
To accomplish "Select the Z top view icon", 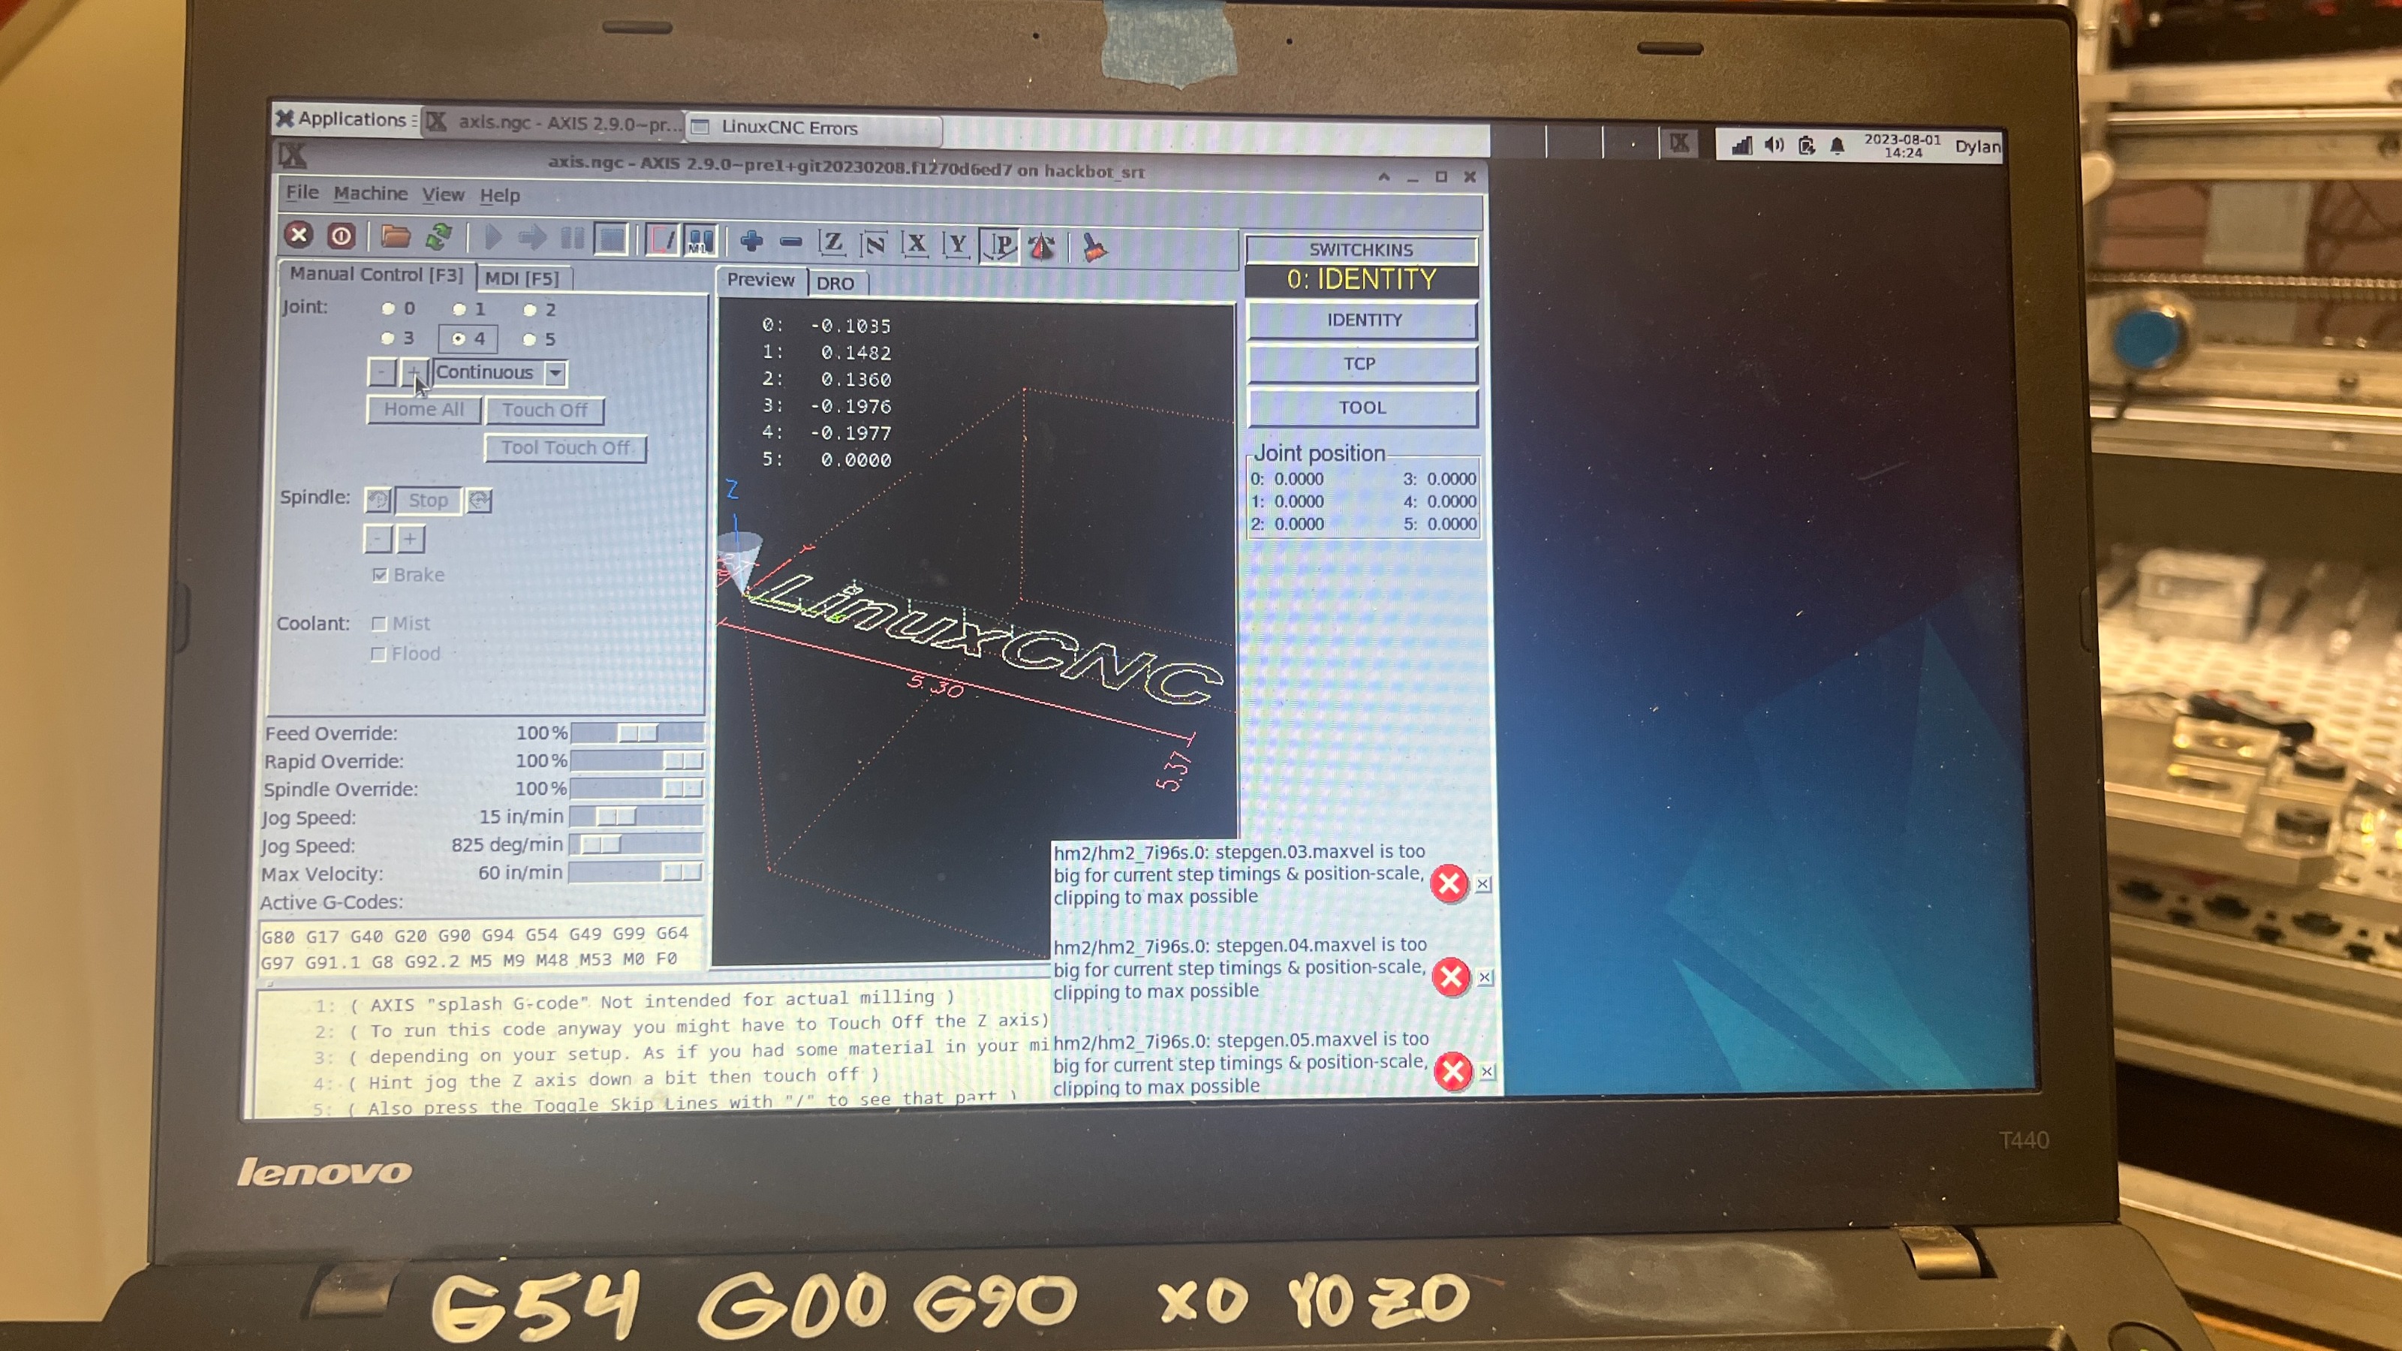I will [832, 243].
